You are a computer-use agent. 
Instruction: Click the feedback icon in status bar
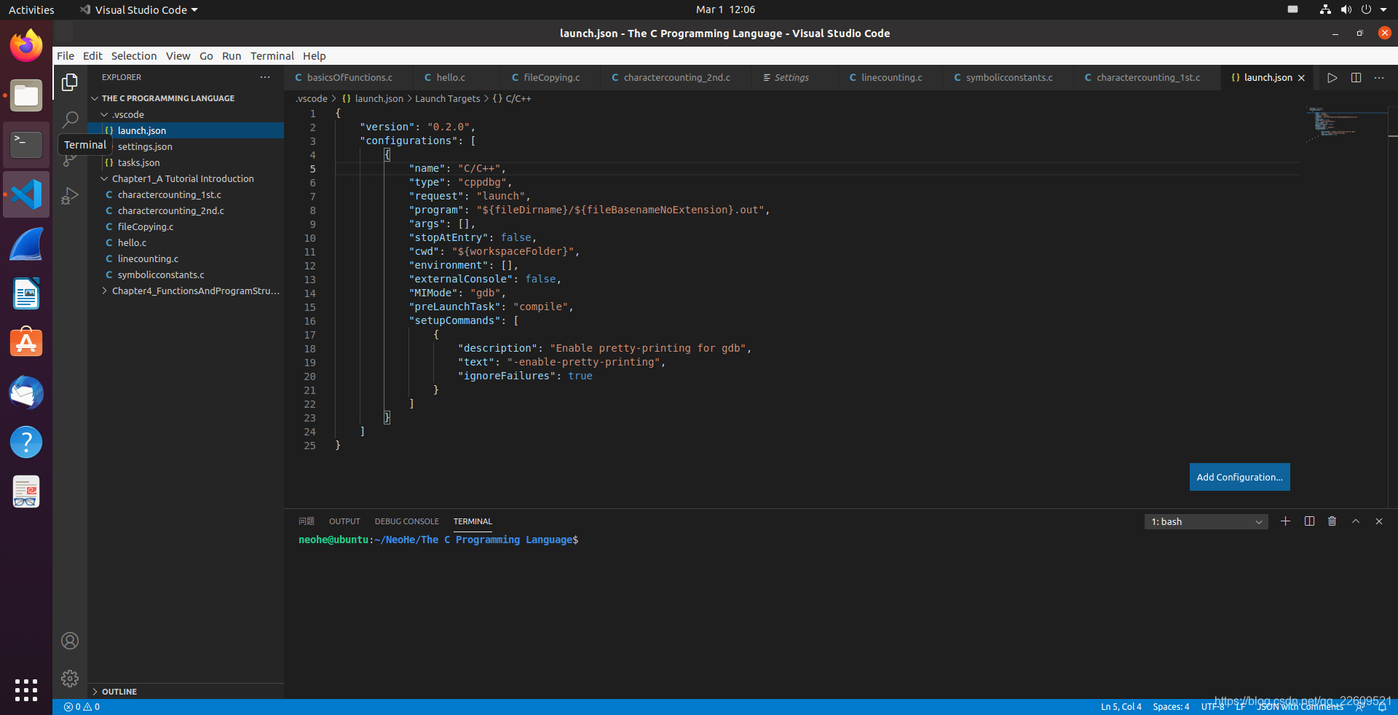pos(1360,707)
